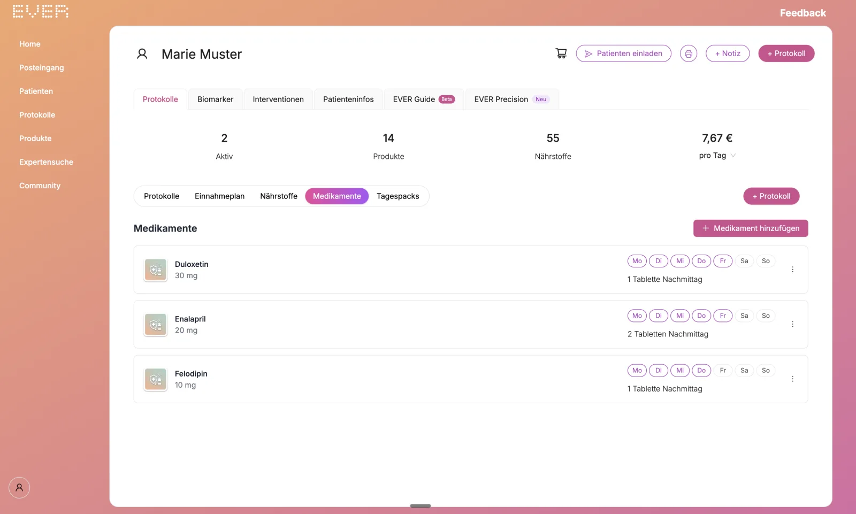Click the 2 Aktiv statistic
This screenshot has width=856, height=514.
tap(224, 146)
